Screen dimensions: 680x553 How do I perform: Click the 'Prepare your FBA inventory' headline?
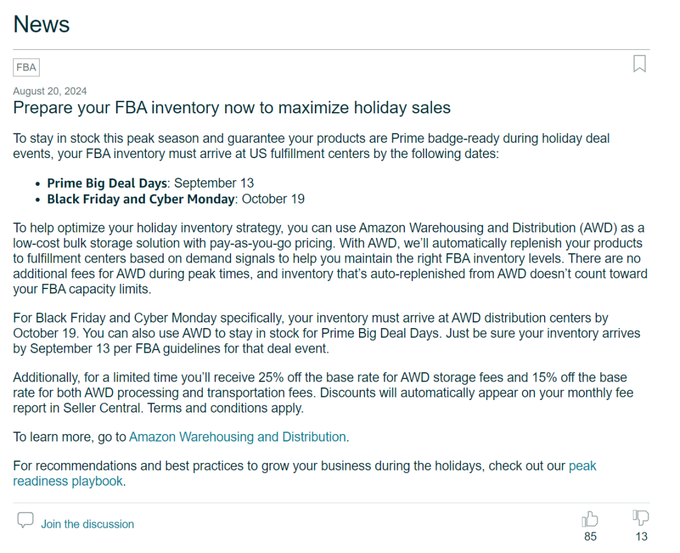[232, 108]
